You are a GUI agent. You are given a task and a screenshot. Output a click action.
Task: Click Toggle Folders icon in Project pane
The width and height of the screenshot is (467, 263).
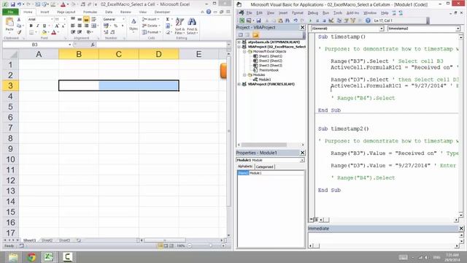(255, 35)
